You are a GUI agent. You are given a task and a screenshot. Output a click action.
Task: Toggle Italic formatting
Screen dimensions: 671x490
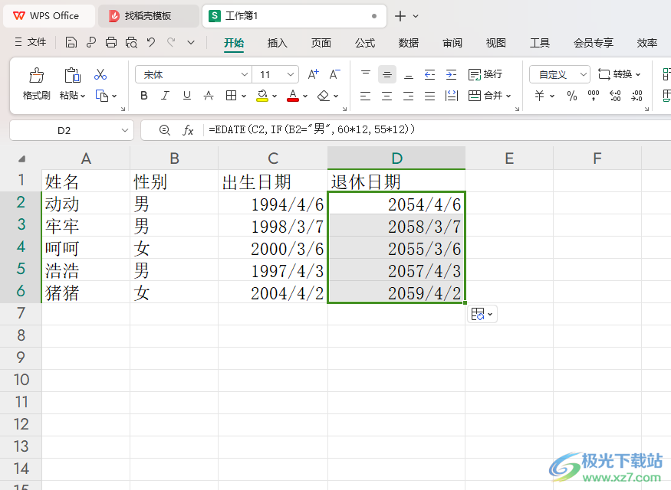pyautogui.click(x=165, y=96)
